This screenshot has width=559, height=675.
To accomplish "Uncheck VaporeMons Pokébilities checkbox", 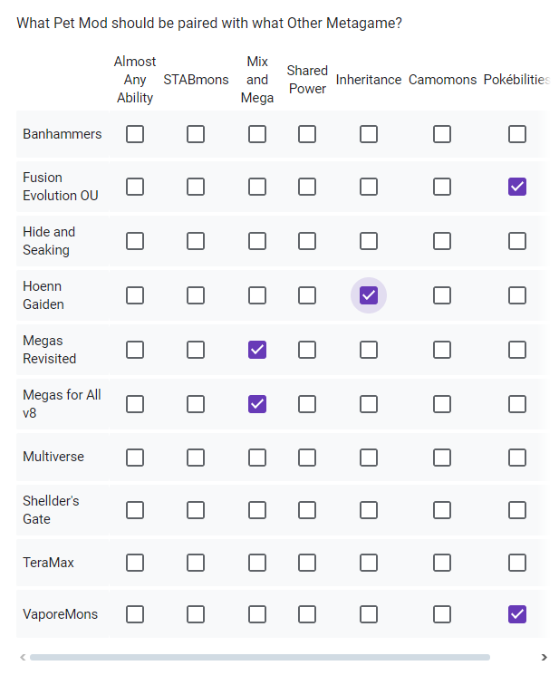I will [516, 614].
